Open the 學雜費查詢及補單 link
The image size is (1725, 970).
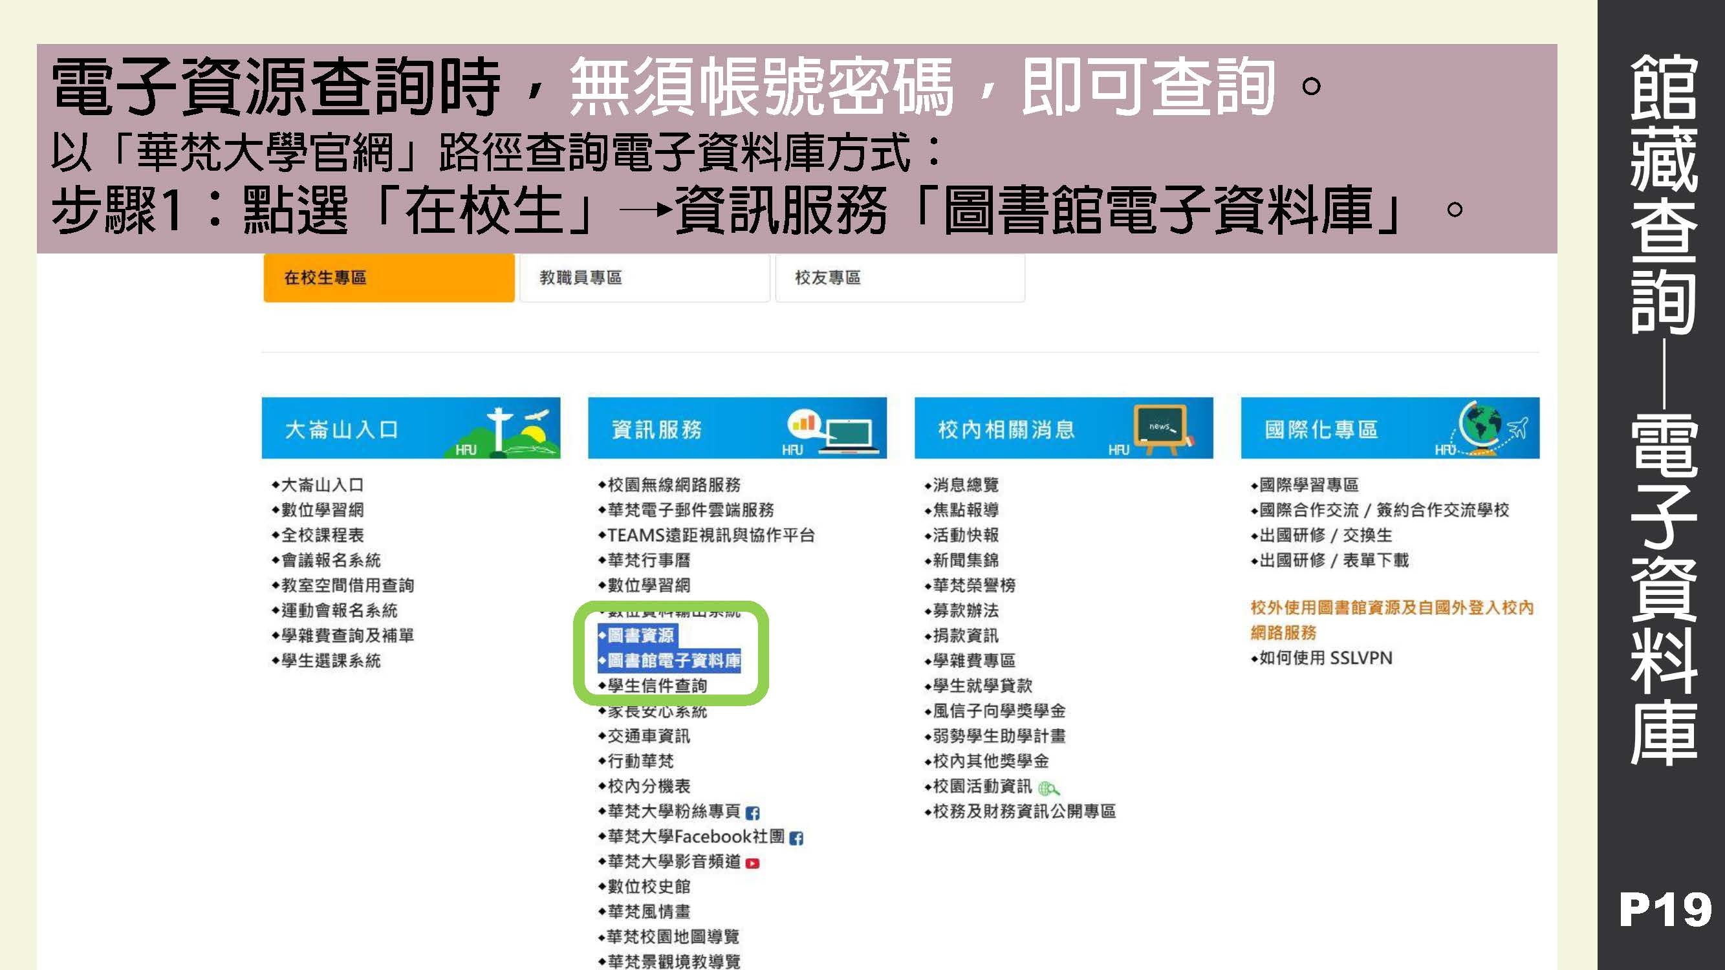347,635
